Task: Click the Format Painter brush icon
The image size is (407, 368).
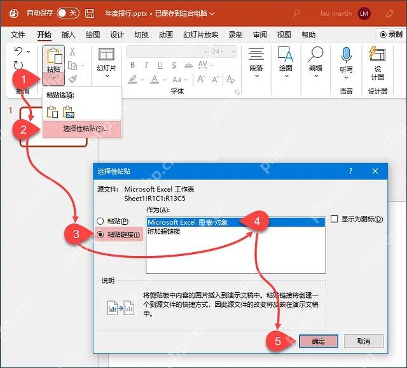Action: click(73, 79)
